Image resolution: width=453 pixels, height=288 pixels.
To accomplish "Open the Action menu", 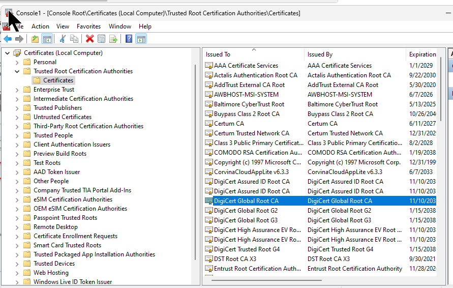I will (40, 26).
